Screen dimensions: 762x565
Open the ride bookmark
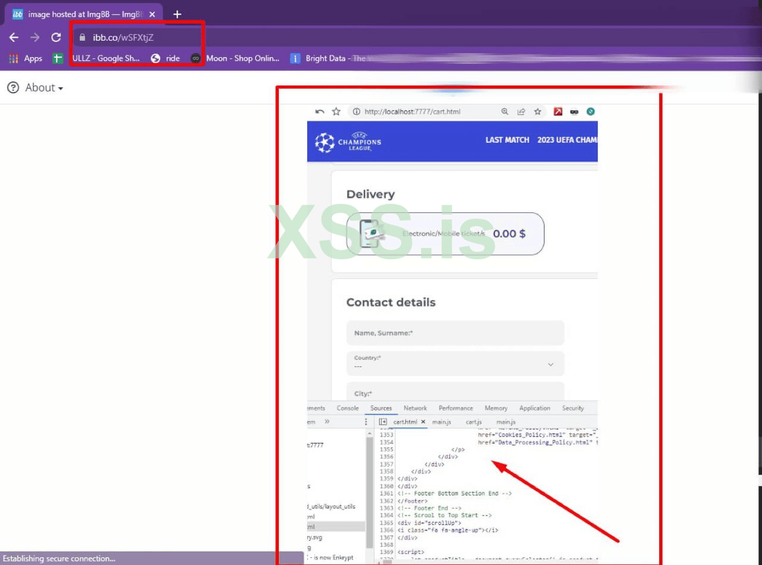click(165, 58)
